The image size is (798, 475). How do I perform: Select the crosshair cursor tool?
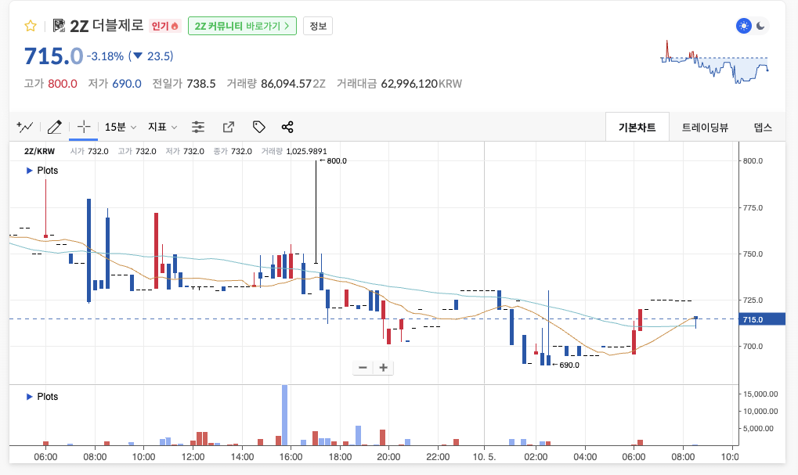(84, 127)
